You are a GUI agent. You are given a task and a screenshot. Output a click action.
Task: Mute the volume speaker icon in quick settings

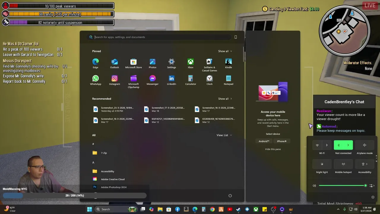pos(314,186)
